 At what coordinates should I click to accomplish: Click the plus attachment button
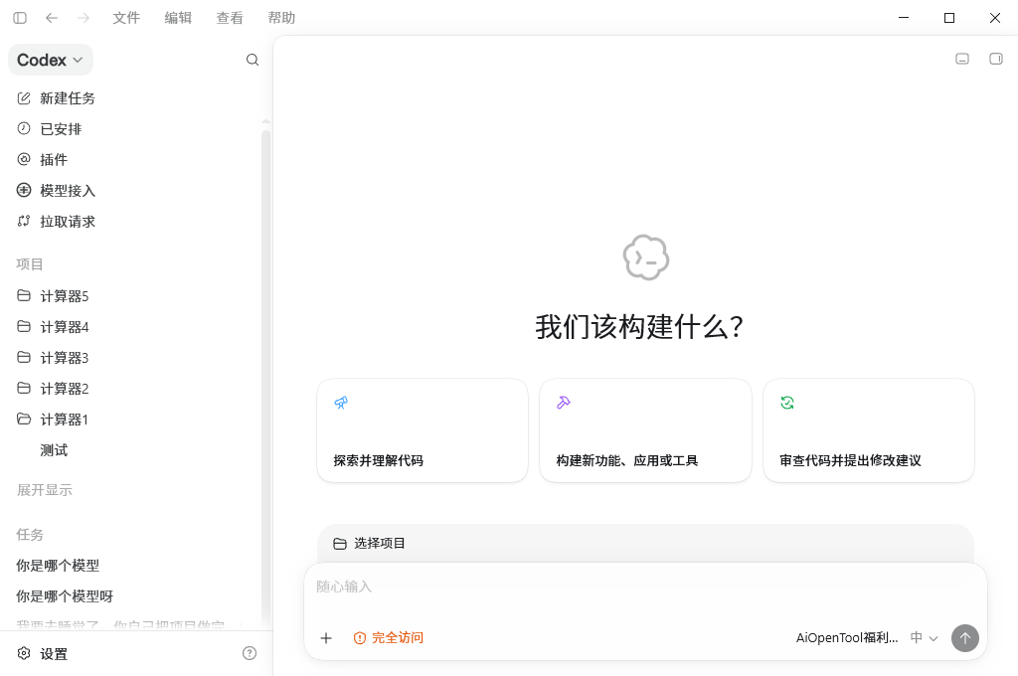pyautogui.click(x=326, y=638)
